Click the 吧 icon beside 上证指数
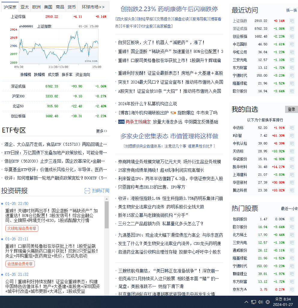The image size is (298, 308). pyautogui.click(x=292, y=21)
